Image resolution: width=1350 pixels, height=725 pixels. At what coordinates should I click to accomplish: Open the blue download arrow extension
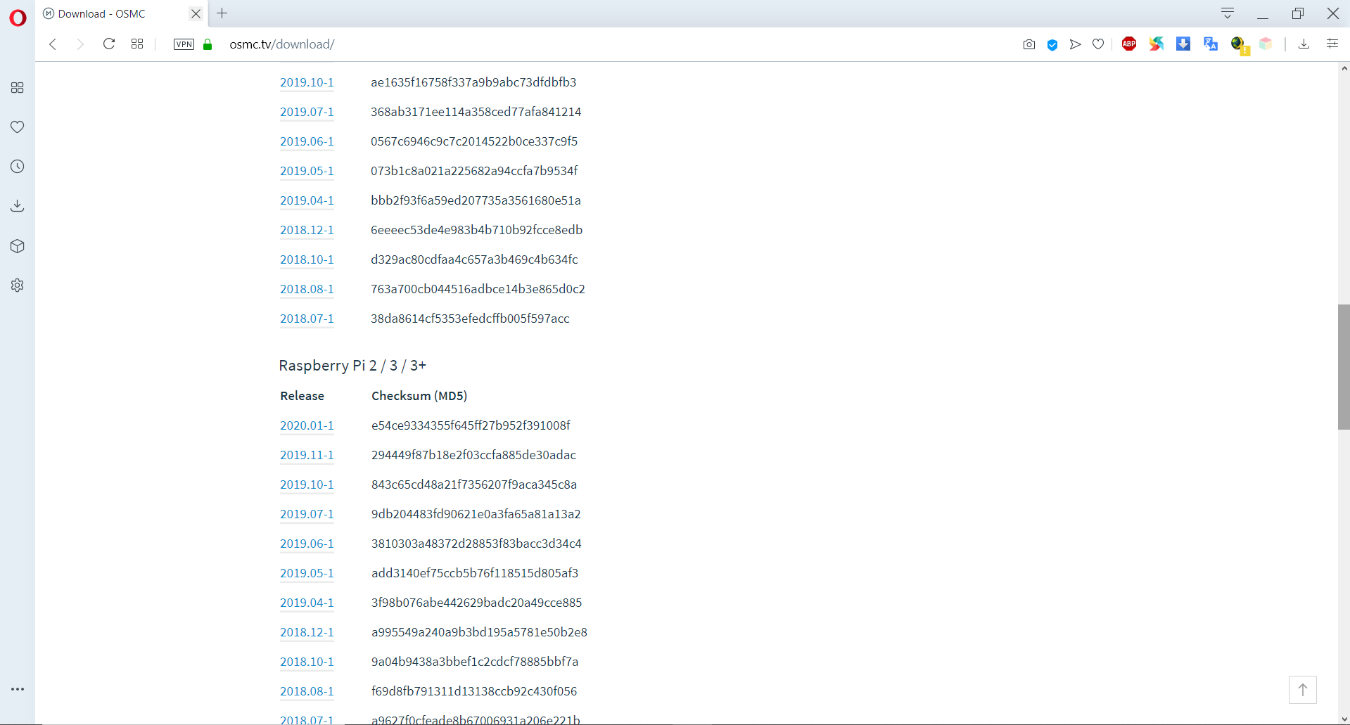1183,44
